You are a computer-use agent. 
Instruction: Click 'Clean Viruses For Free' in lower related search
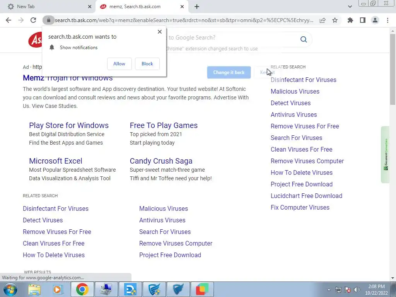tap(53, 244)
